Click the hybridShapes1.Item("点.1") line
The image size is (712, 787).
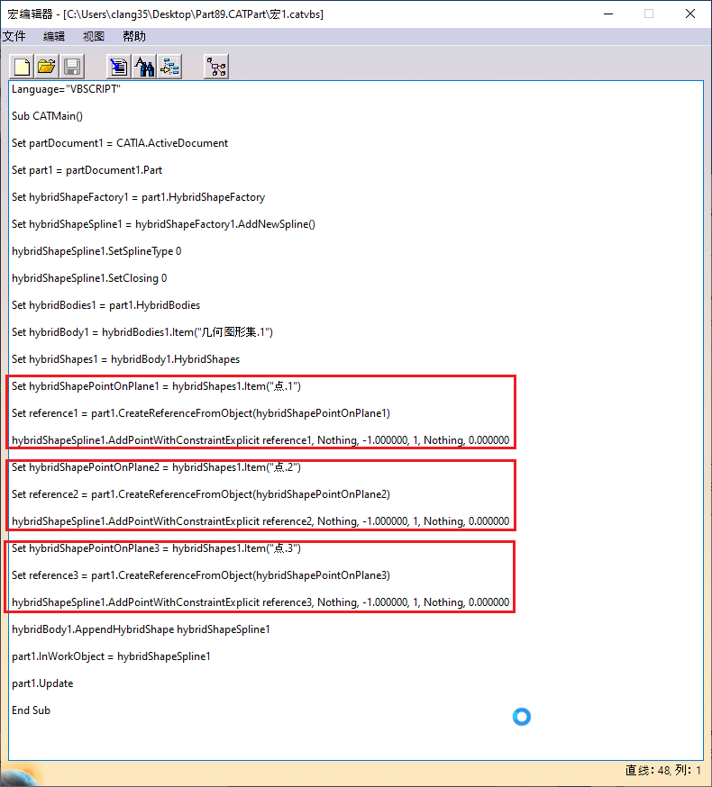(156, 386)
